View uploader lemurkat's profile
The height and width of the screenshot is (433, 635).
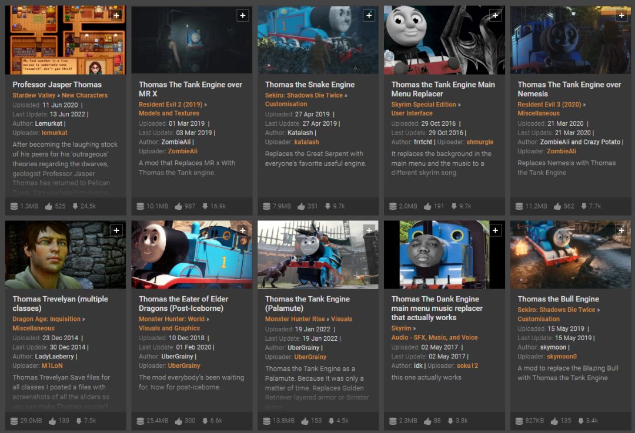(x=54, y=133)
